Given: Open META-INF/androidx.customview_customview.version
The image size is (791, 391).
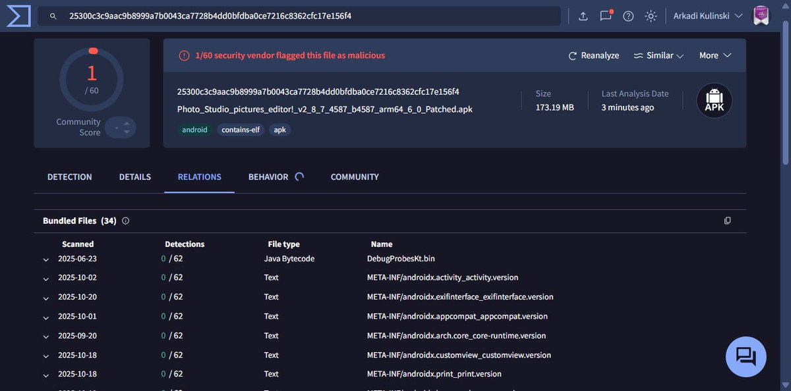Looking at the screenshot, I should pyautogui.click(x=459, y=355).
